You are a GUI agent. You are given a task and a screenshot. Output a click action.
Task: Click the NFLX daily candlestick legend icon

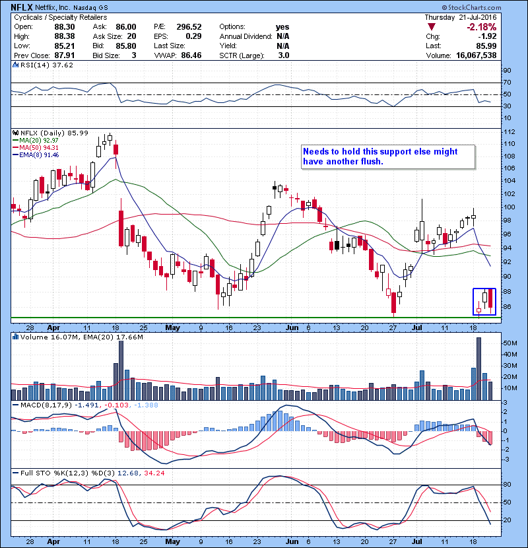point(15,133)
